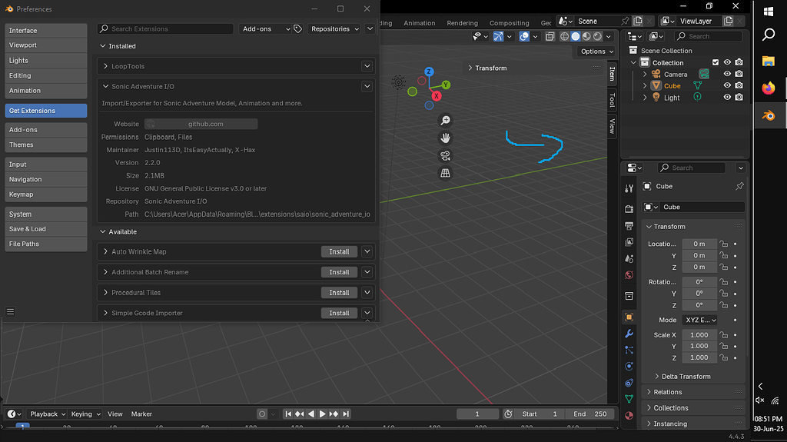The height and width of the screenshot is (442, 787).
Task: Select material preview shading icon
Action: point(586,36)
